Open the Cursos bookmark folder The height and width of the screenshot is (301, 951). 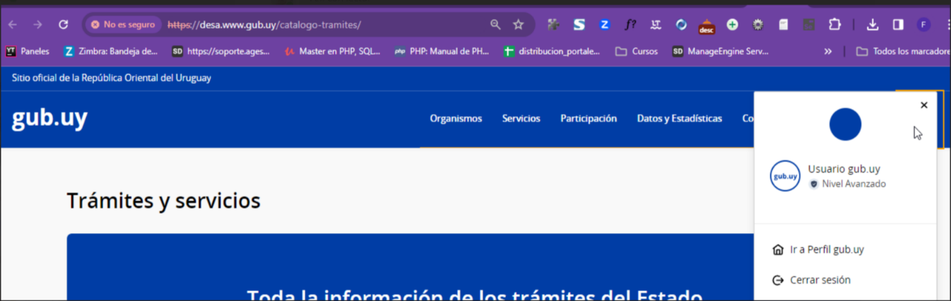pyautogui.click(x=637, y=52)
